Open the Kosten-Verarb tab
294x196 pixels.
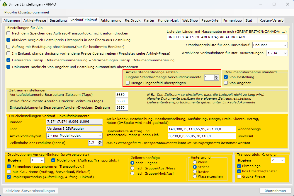(x=271, y=20)
